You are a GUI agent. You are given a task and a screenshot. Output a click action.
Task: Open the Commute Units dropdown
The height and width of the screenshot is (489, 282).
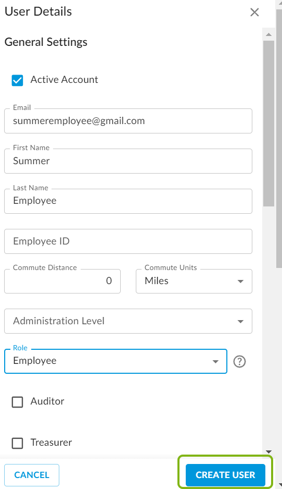coord(194,282)
